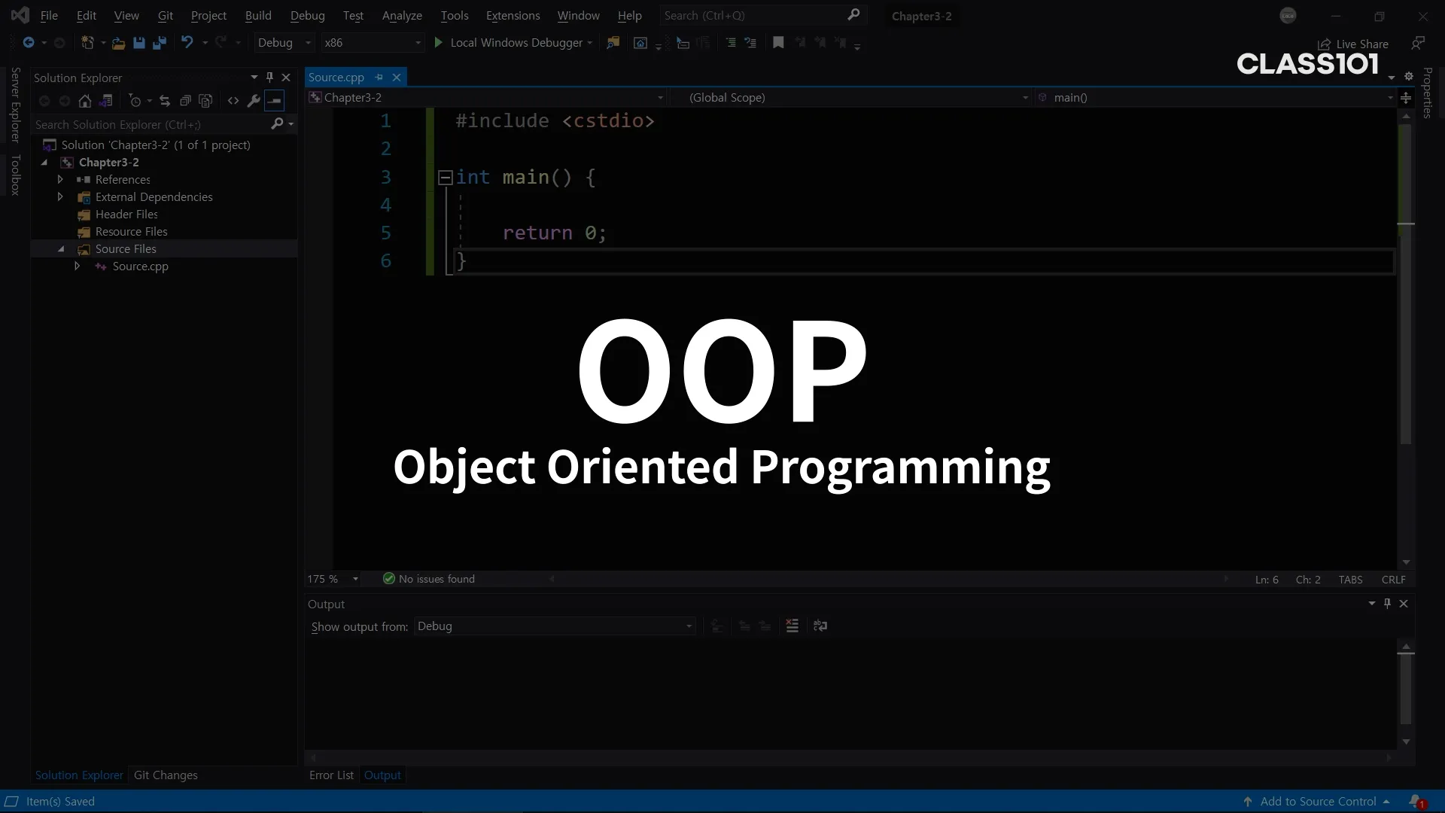Expand the References tree node
Viewport: 1445px width, 813px height.
click(x=60, y=180)
